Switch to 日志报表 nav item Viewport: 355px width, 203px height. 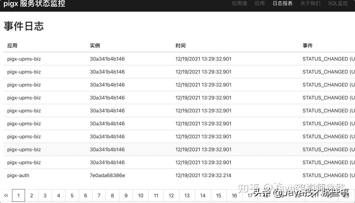pyautogui.click(x=283, y=3)
